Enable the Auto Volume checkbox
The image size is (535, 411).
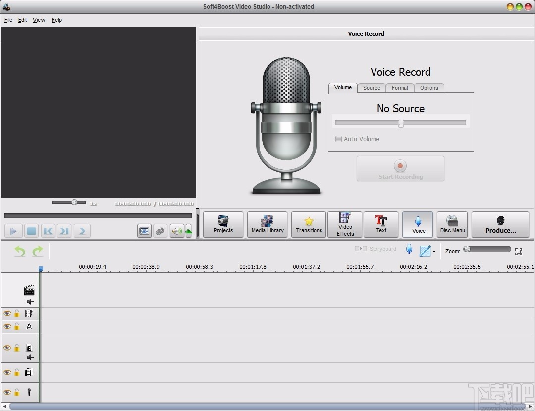338,139
